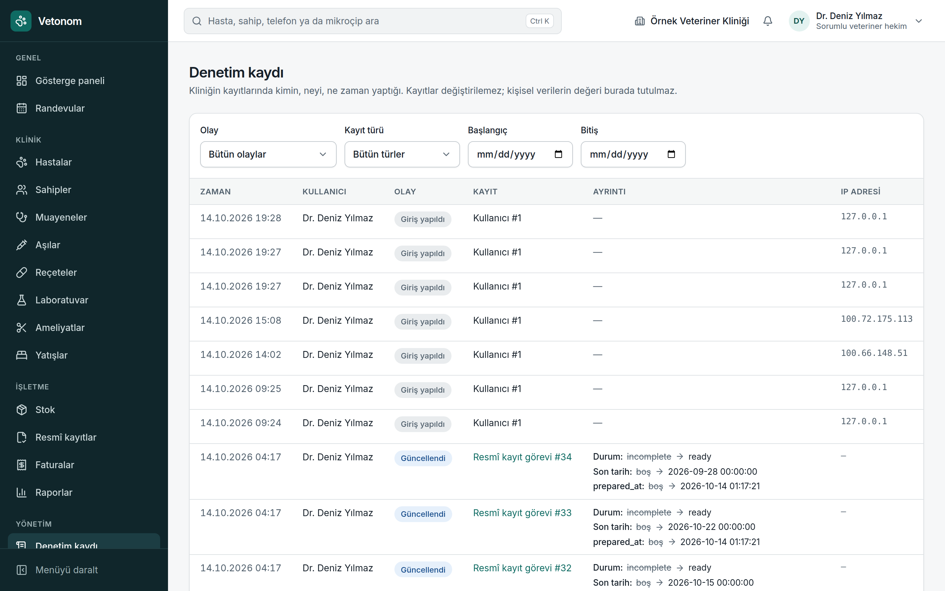
Task: Open Laboratuvar flask icon
Action: coord(21,300)
